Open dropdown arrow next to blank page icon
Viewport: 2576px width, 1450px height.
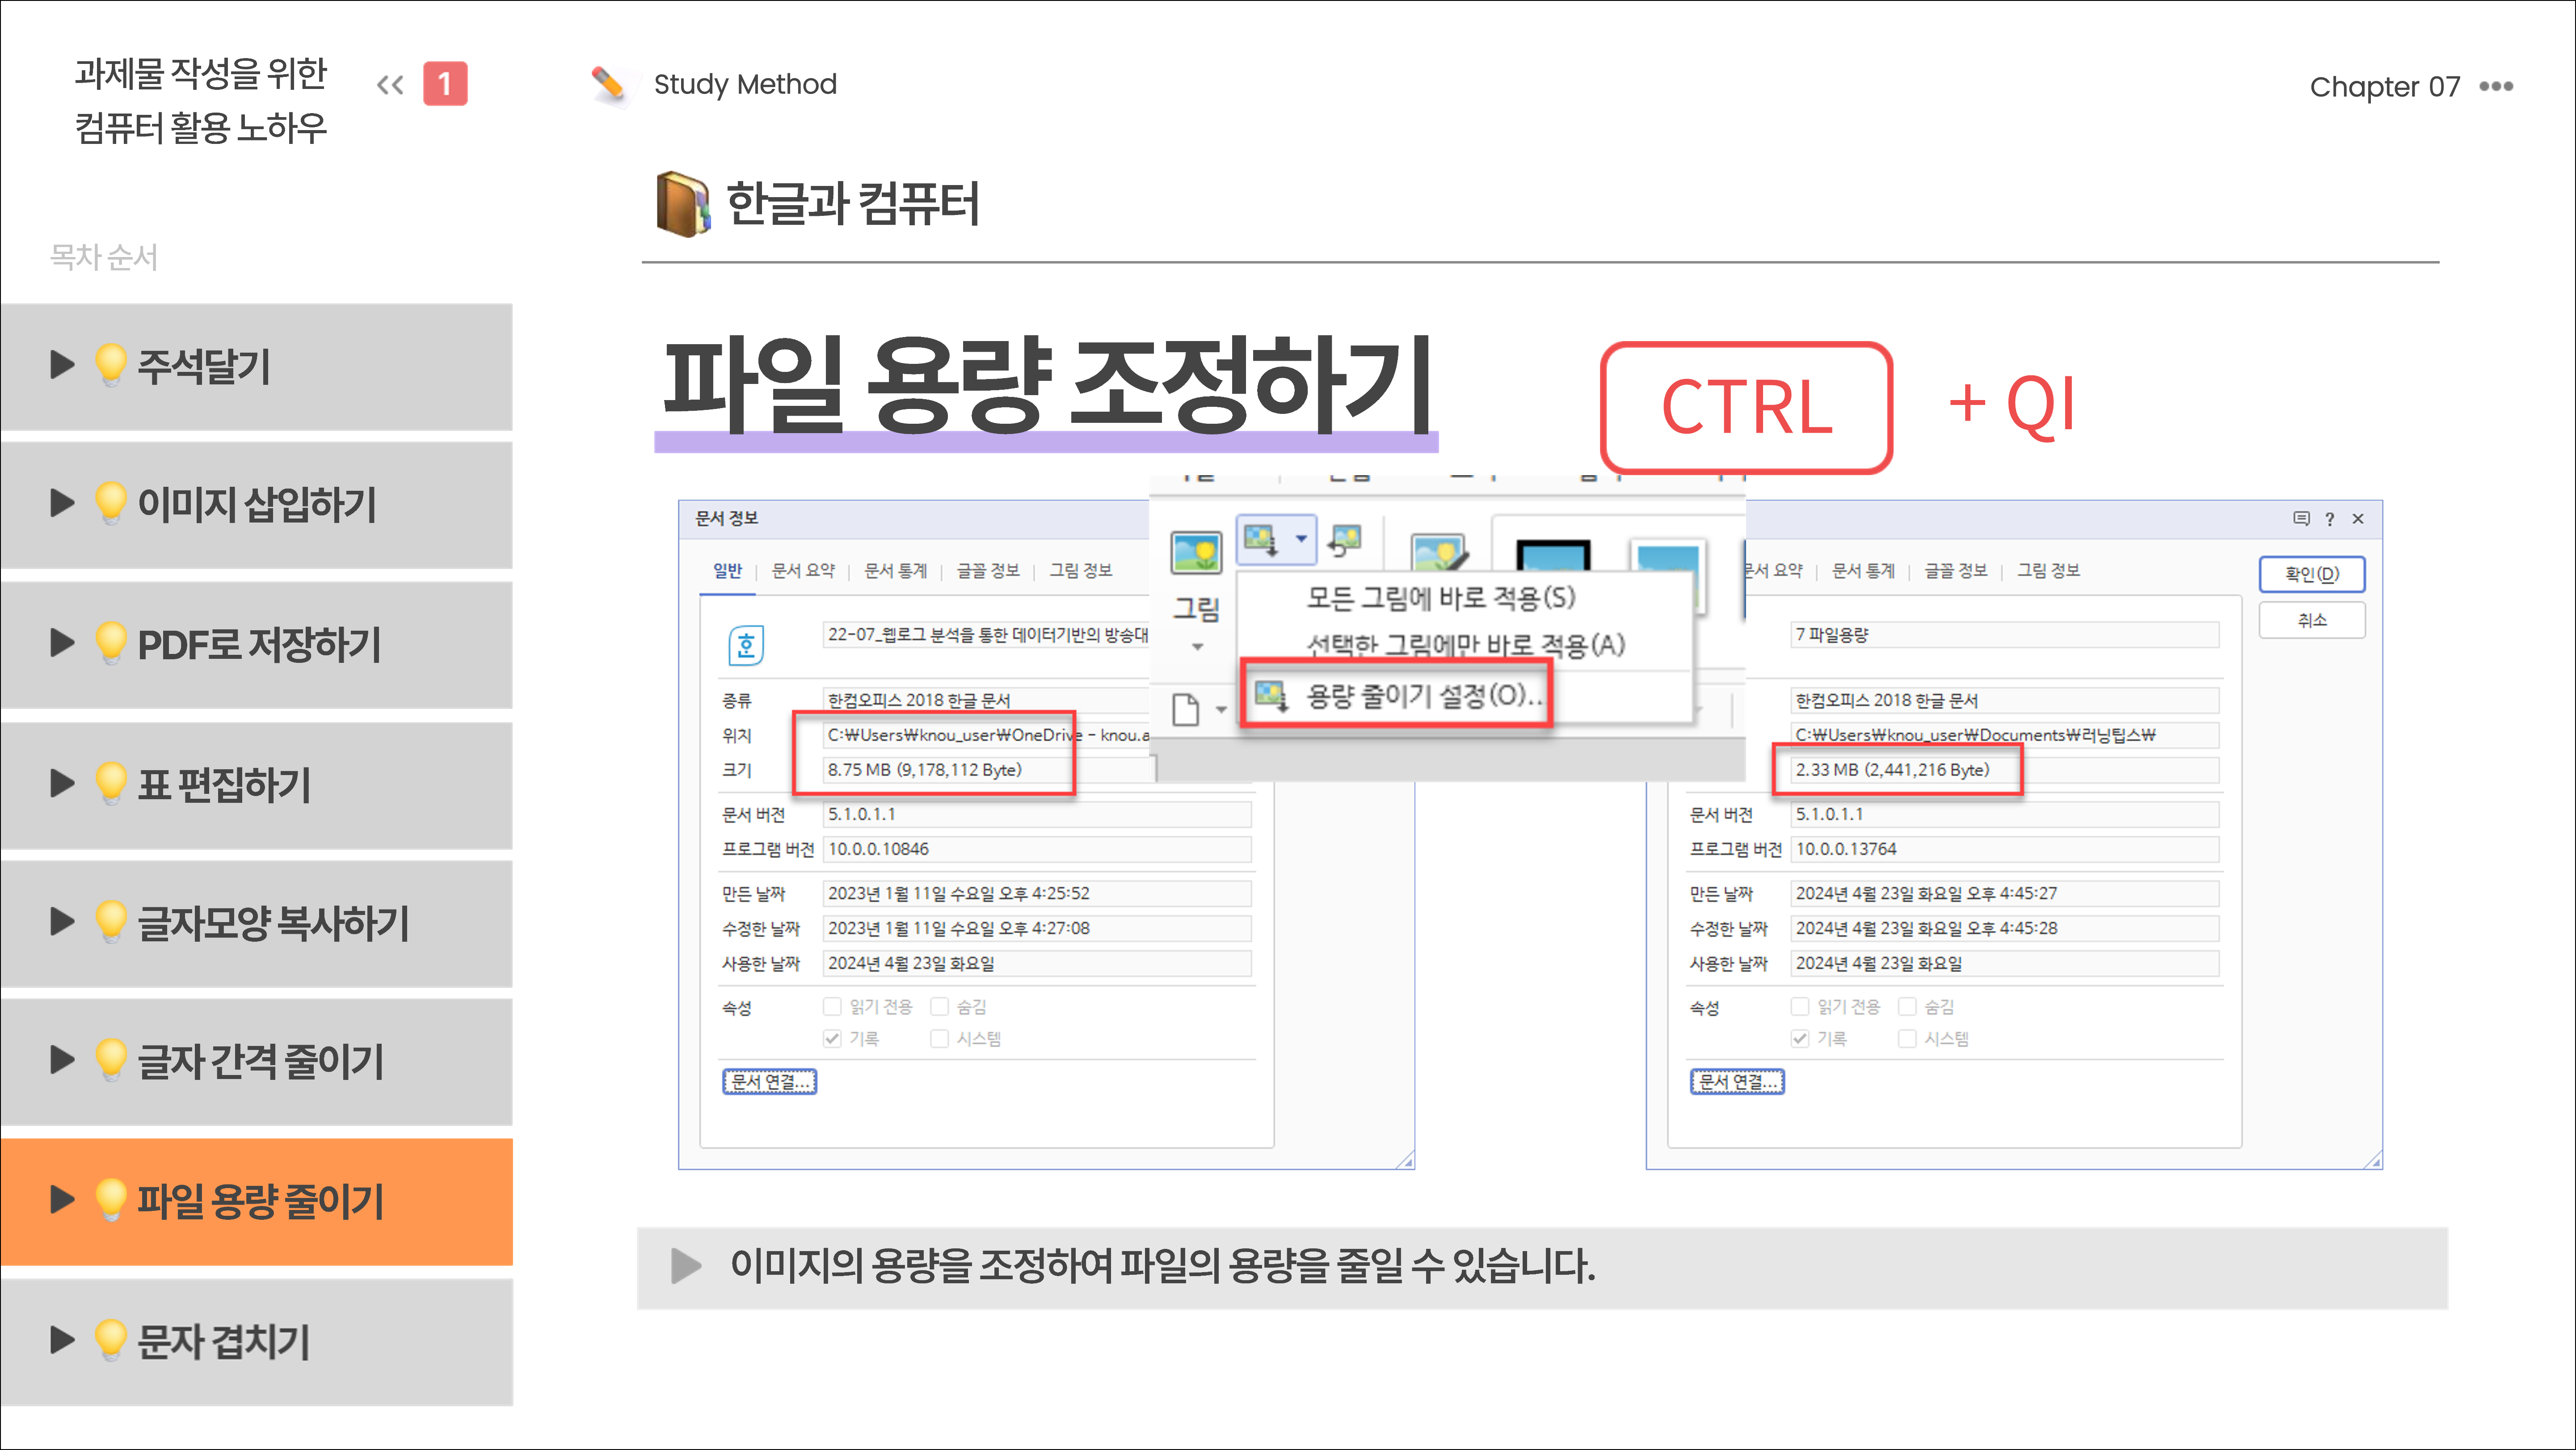[1221, 710]
